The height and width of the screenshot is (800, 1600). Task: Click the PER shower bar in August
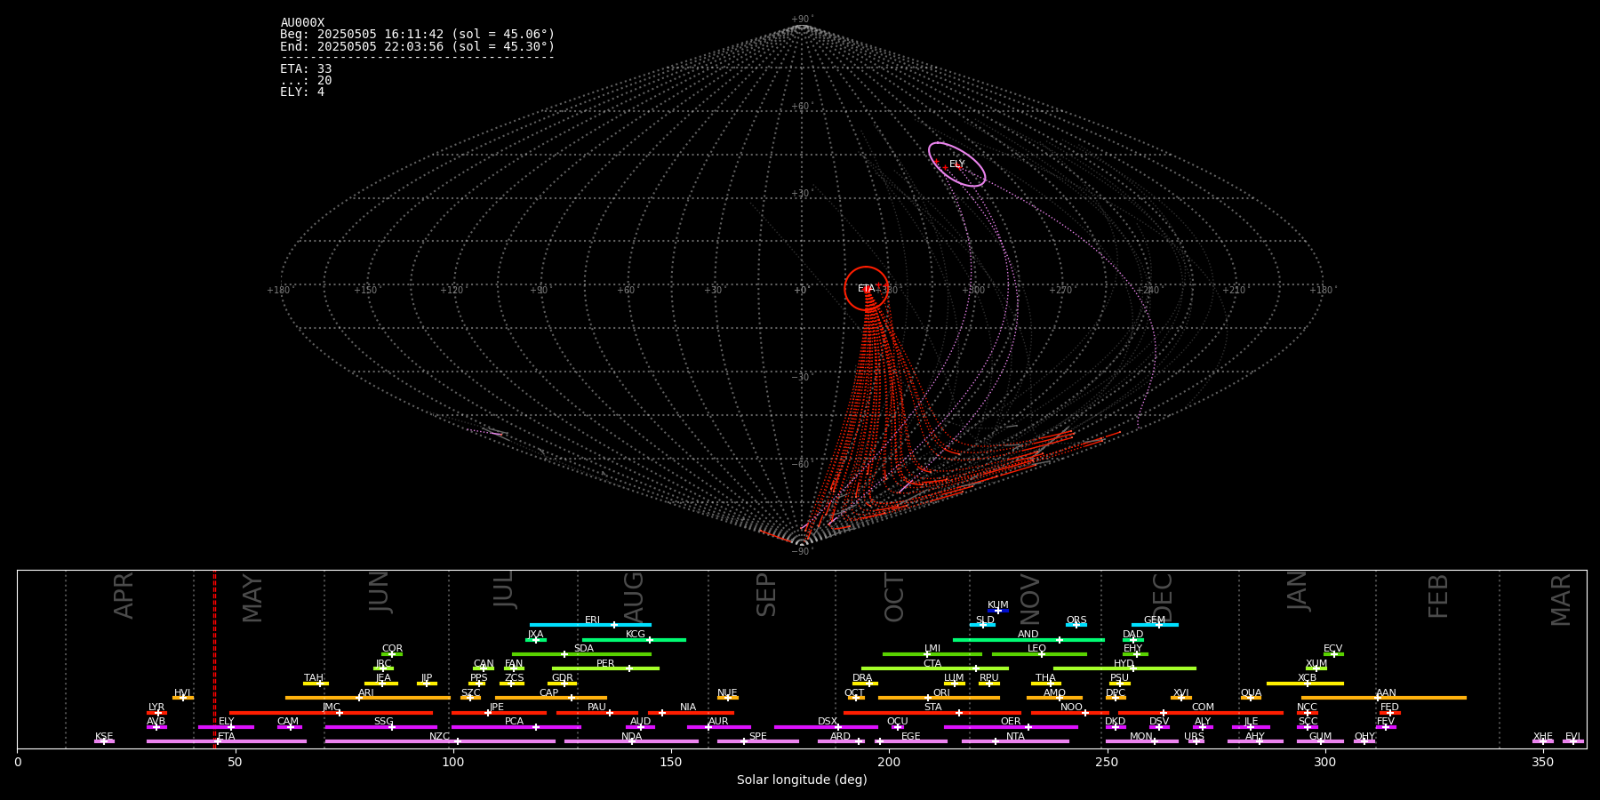(605, 668)
